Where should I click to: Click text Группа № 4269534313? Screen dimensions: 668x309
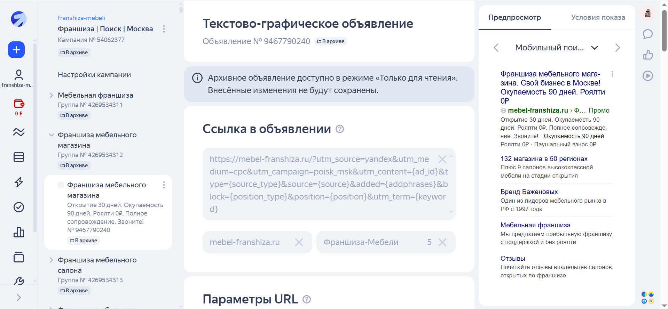(90, 280)
